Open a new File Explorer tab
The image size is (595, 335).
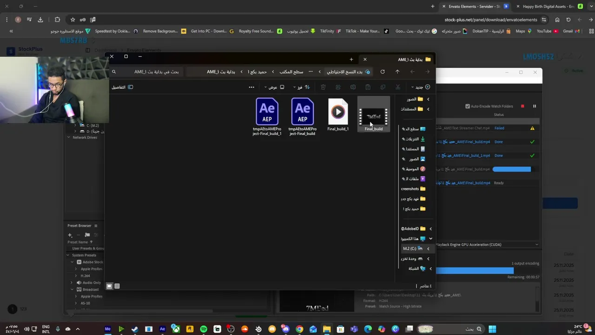tap(351, 60)
